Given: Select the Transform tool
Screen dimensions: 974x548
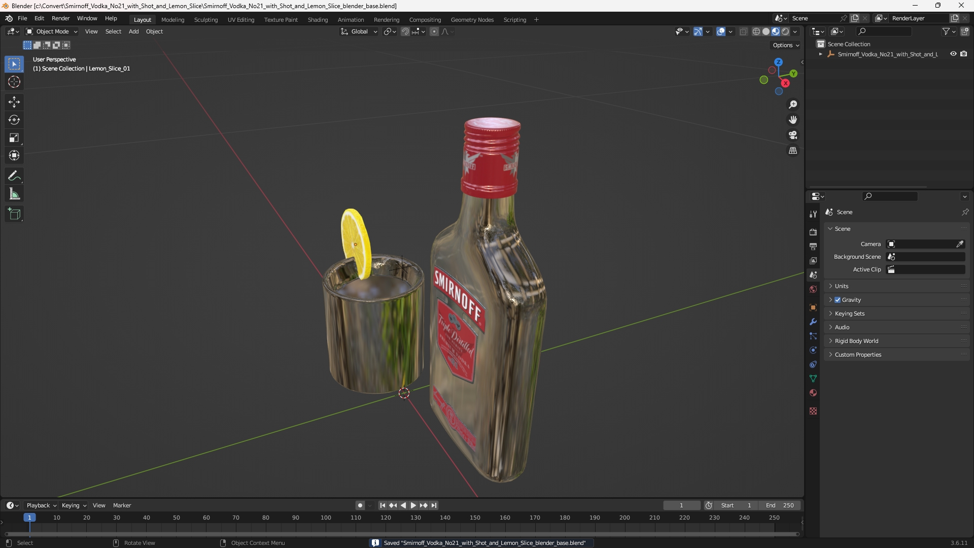Looking at the screenshot, I should pyautogui.click(x=14, y=155).
